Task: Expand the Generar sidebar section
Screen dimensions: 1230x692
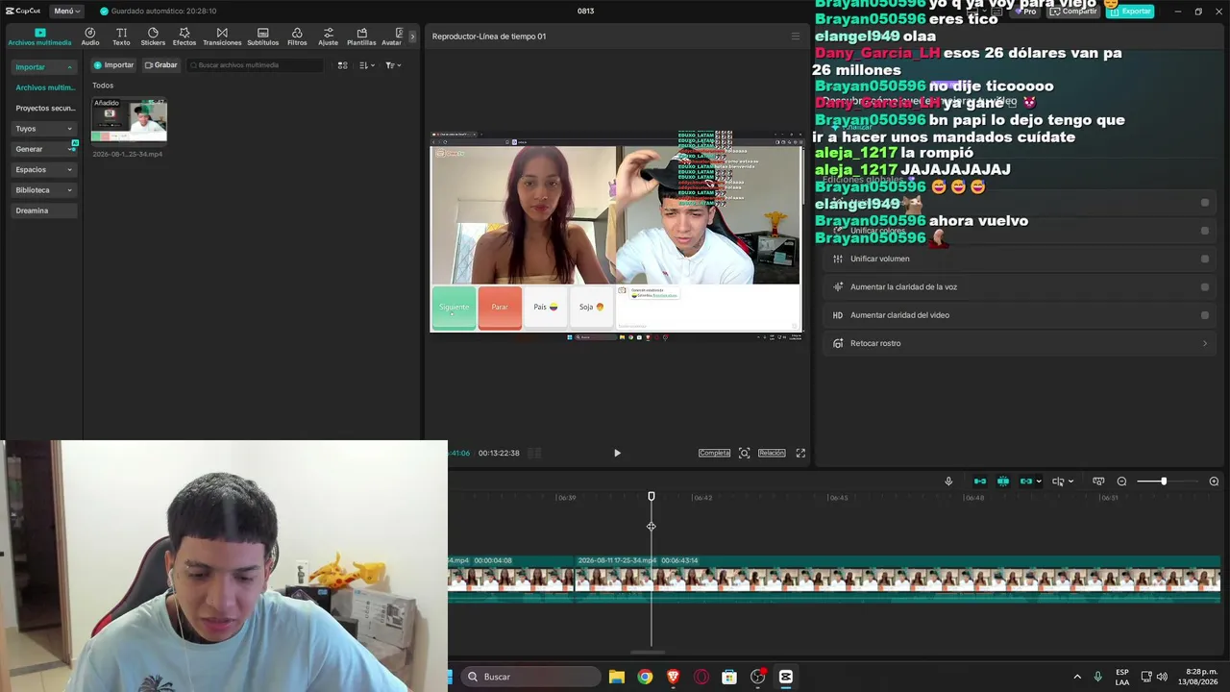Action: [x=44, y=149]
